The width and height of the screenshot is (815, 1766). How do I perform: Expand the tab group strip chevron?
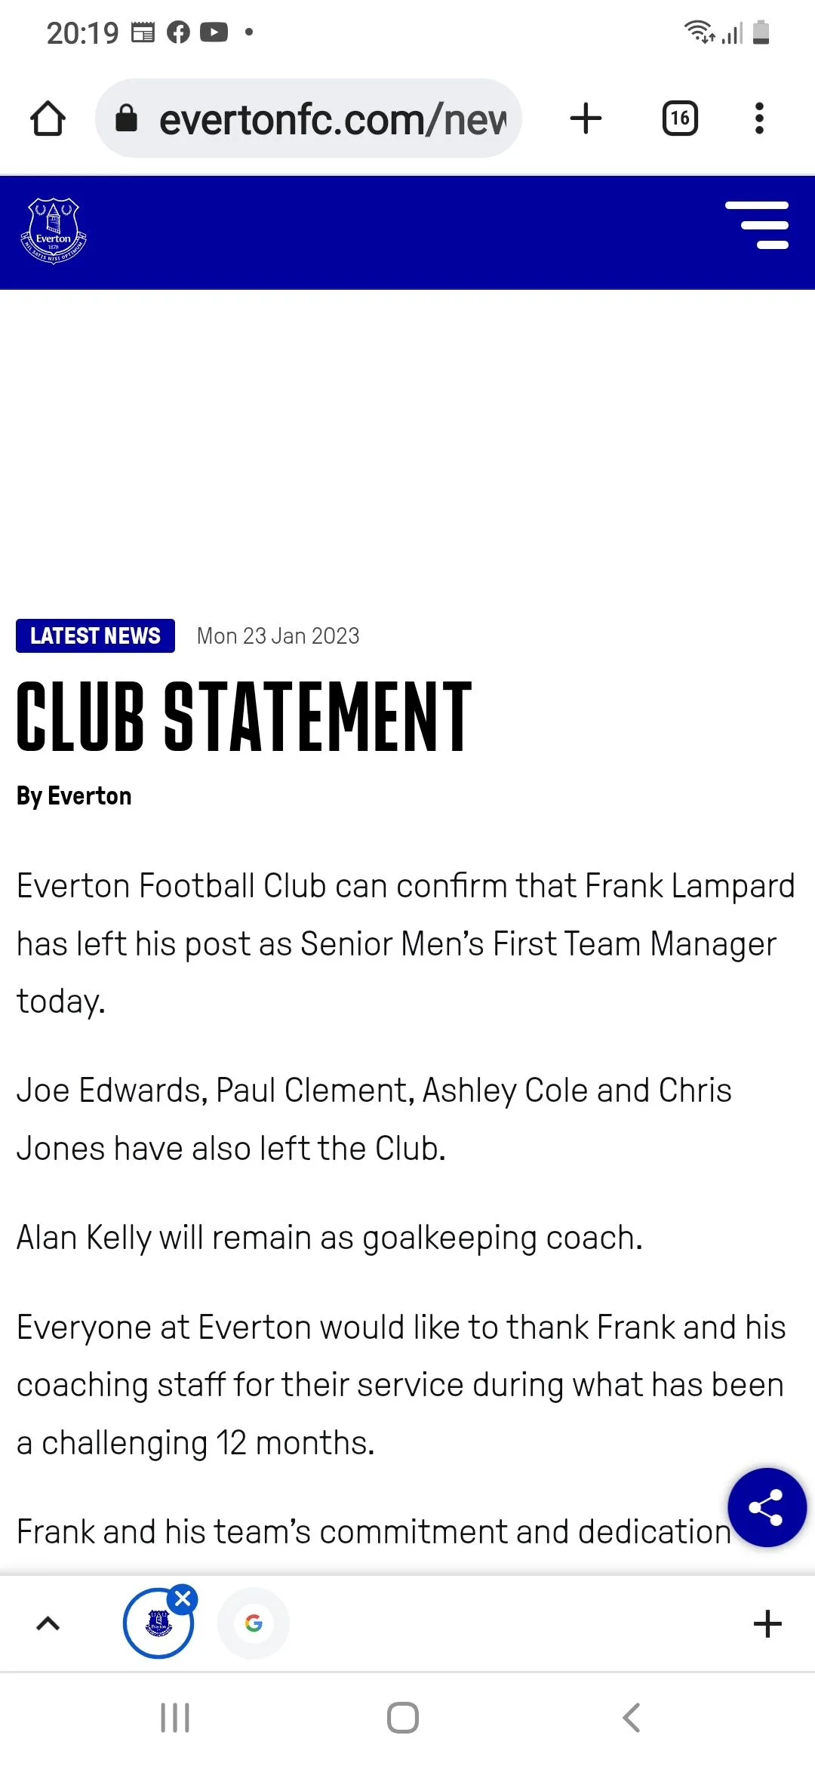pyautogui.click(x=48, y=1623)
